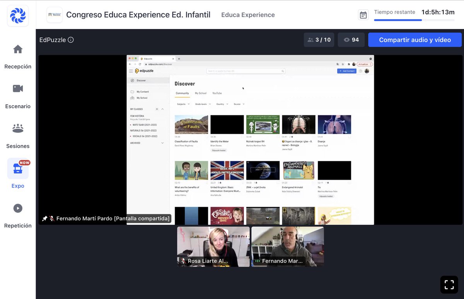
Task: Open the Classification of Faults video thumbnail
Action: pos(191,124)
